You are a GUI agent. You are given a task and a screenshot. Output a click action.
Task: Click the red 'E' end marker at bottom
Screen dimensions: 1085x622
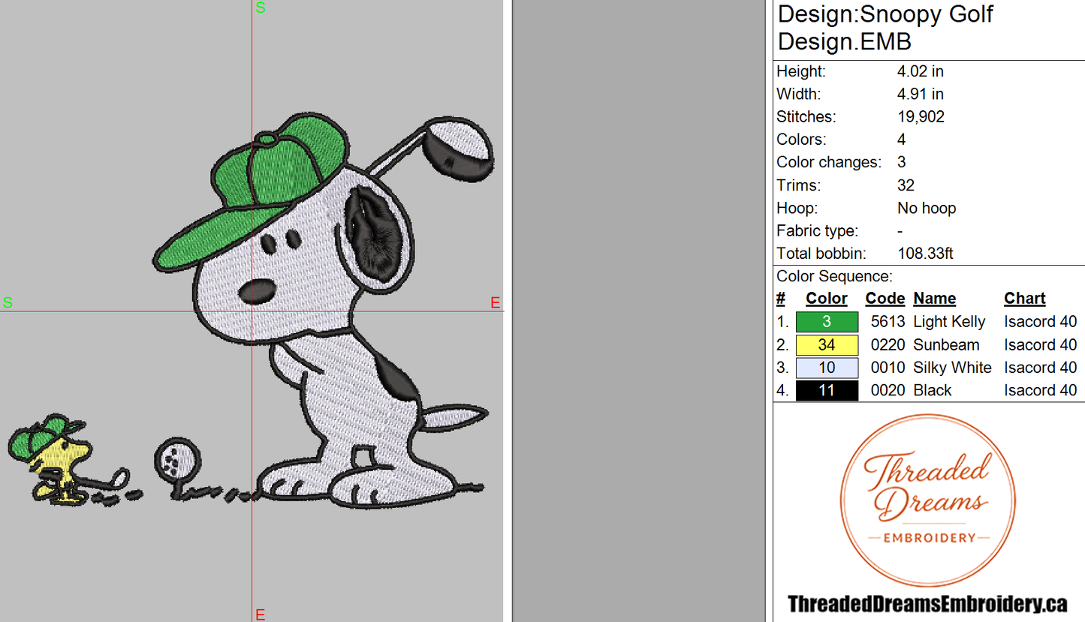(x=260, y=615)
